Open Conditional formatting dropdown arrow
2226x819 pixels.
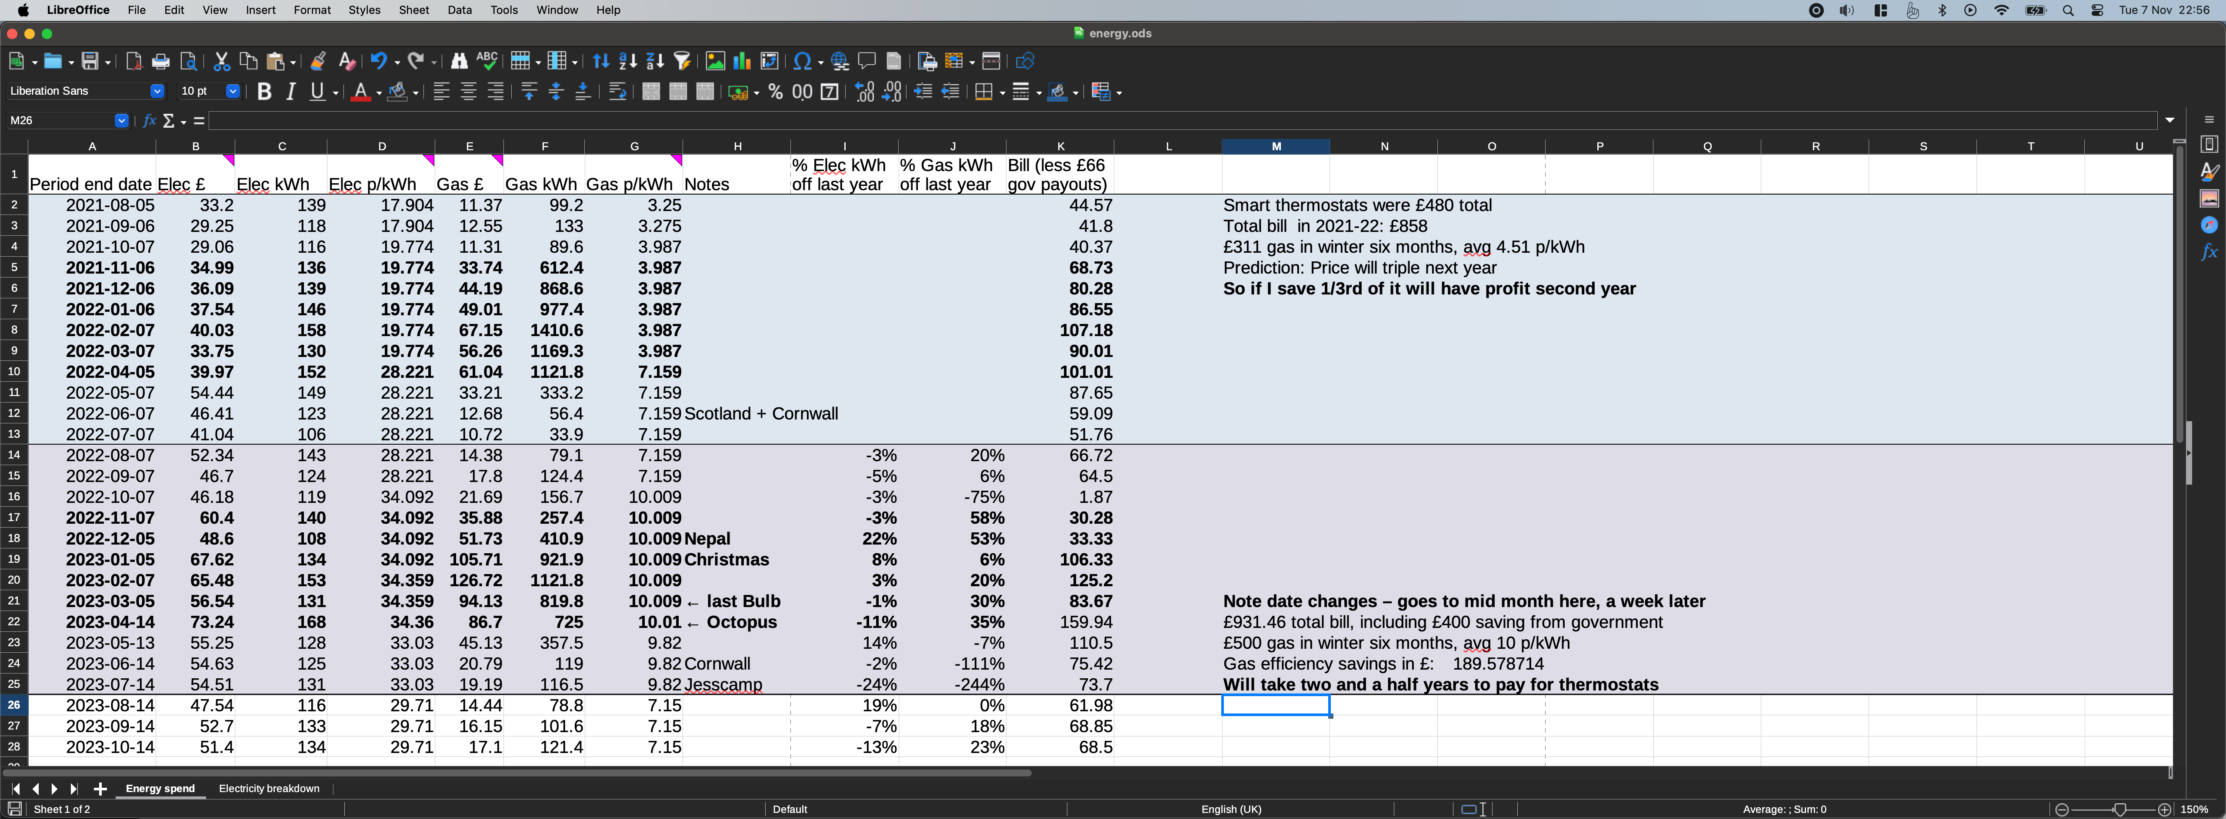pyautogui.click(x=1119, y=92)
